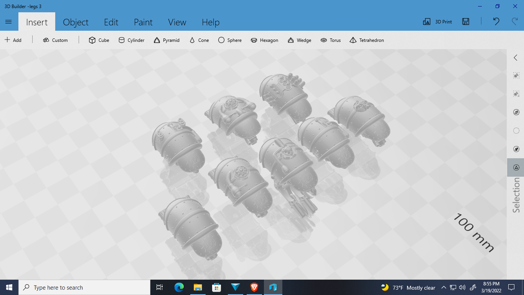Insert a Torus
Image resolution: width=524 pixels, height=295 pixels.
click(x=331, y=40)
